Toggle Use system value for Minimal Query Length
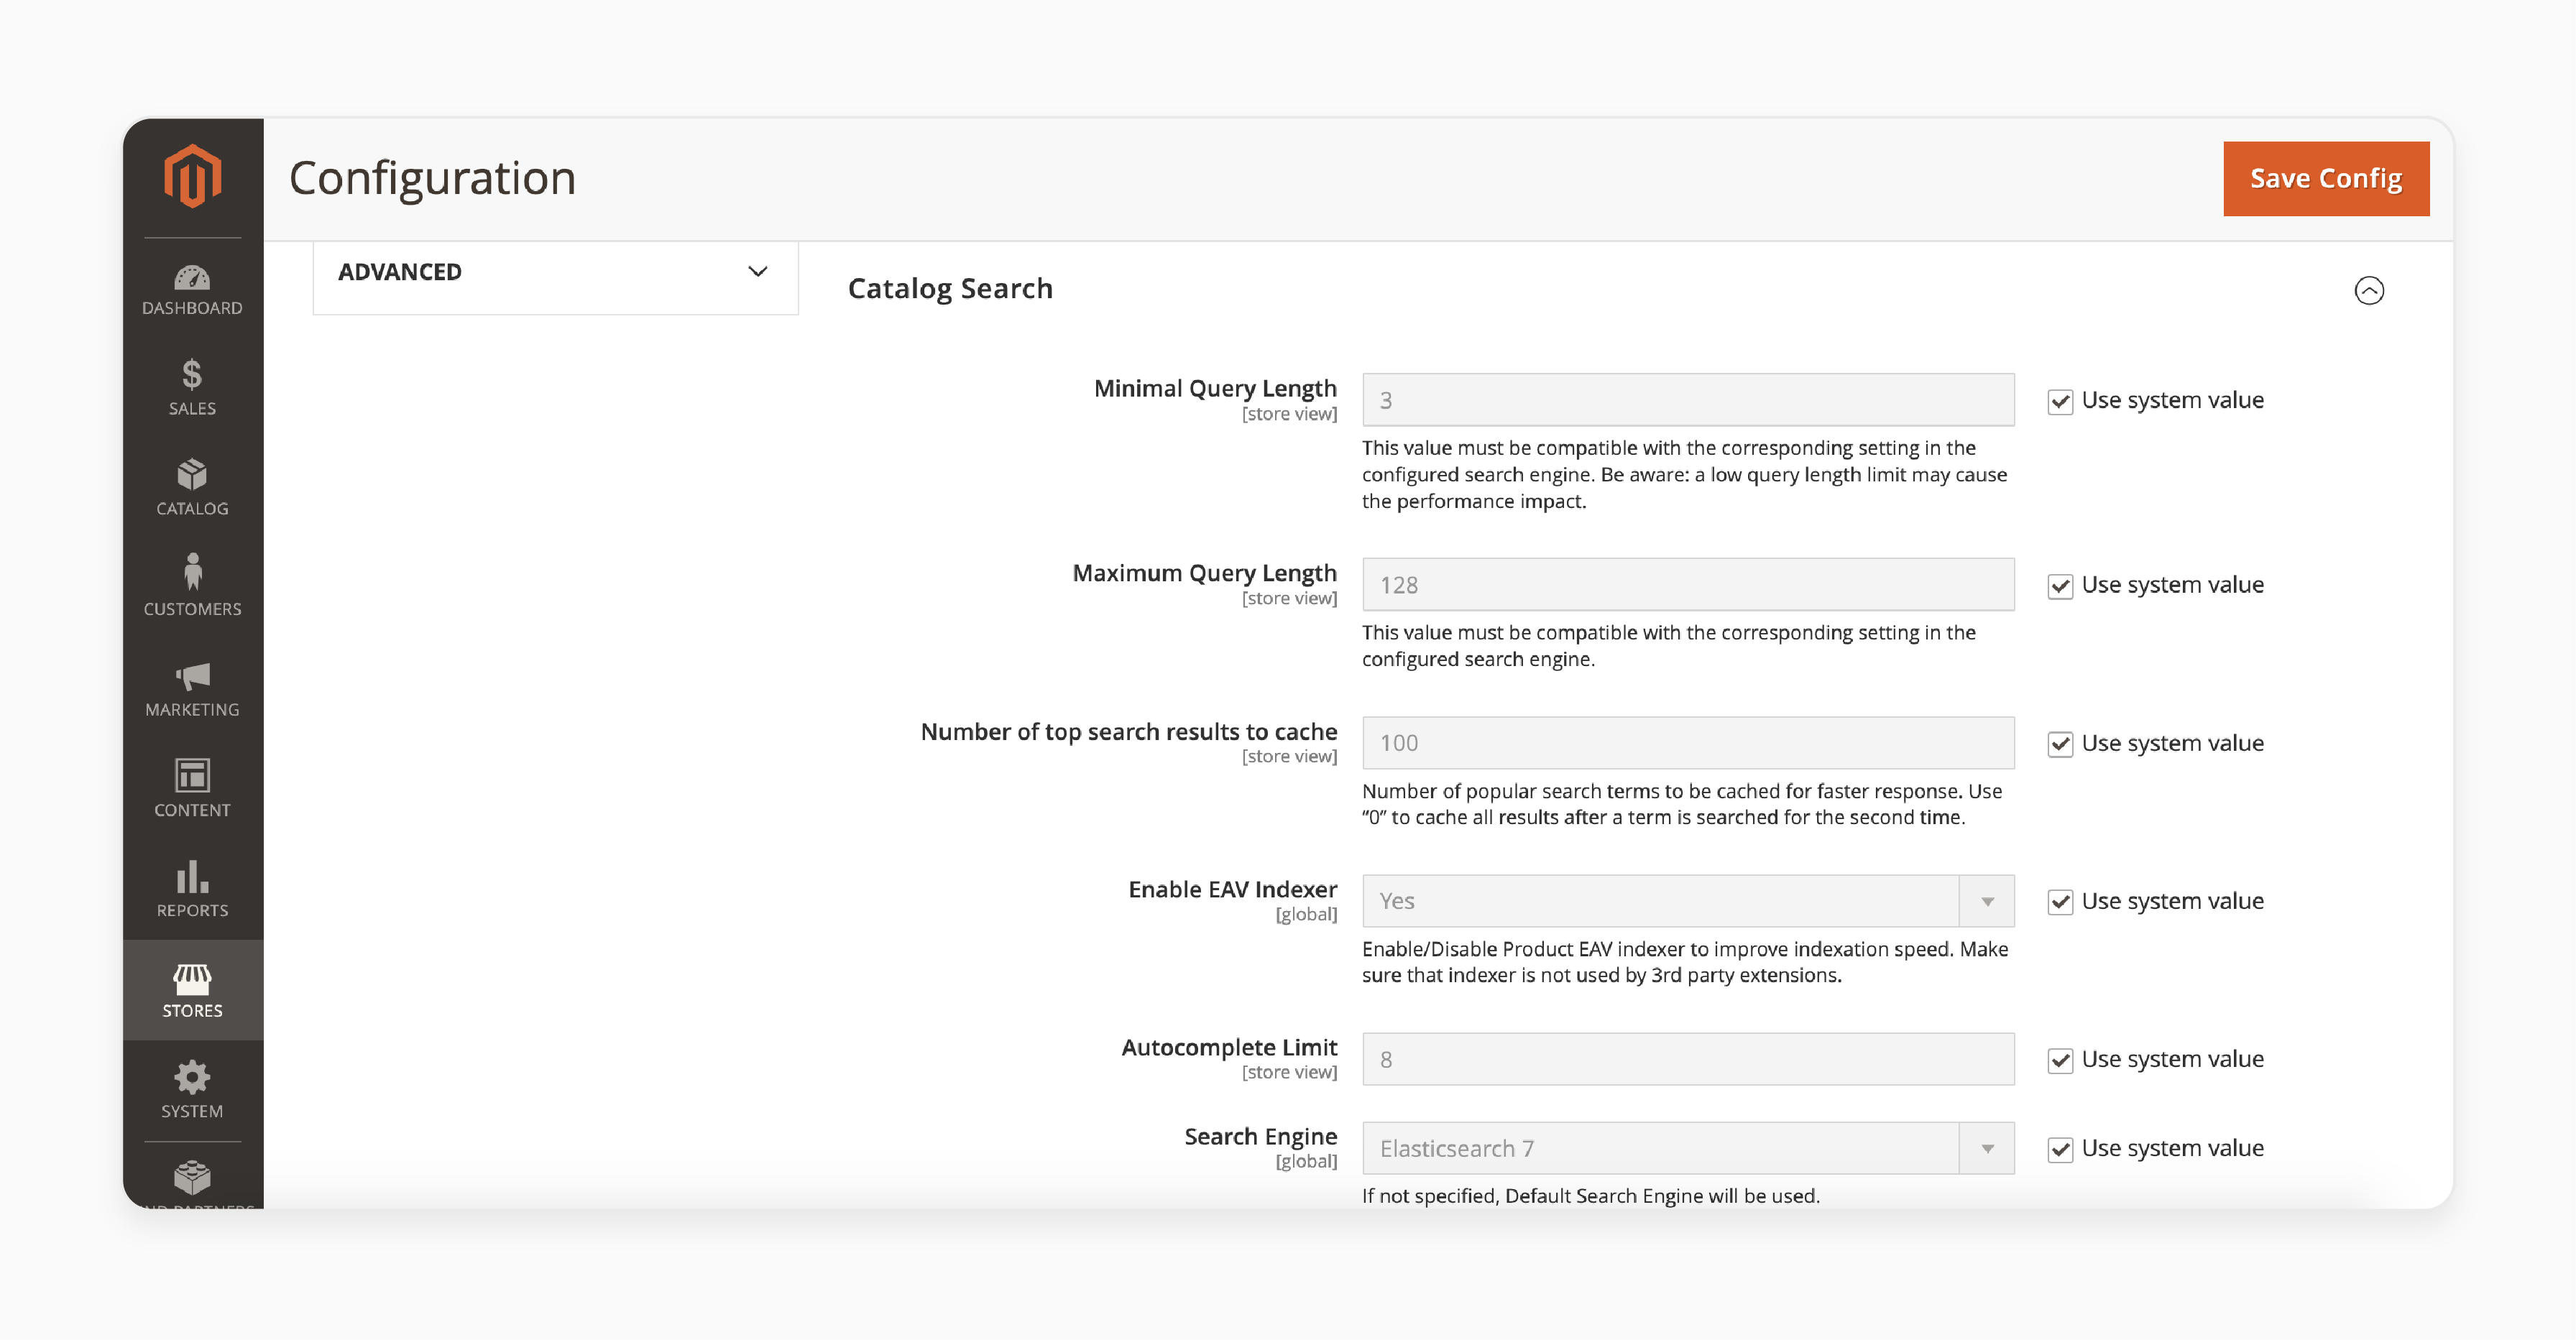 coord(2060,401)
